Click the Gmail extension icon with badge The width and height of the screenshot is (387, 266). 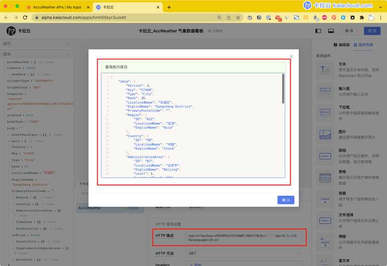coord(278,18)
